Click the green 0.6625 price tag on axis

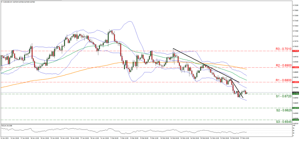pyautogui.click(x=295, y=108)
